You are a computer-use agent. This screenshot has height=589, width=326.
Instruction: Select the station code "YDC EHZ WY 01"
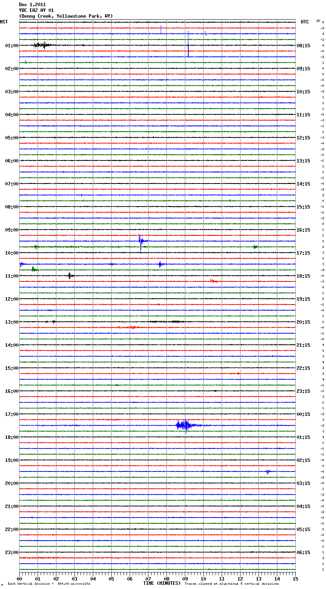(x=36, y=10)
